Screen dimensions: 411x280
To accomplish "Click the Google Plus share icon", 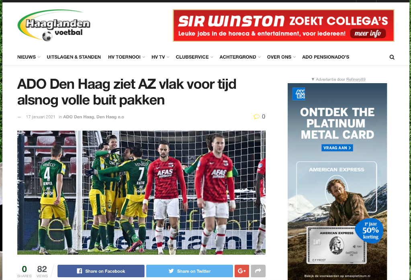I will point(242,271).
